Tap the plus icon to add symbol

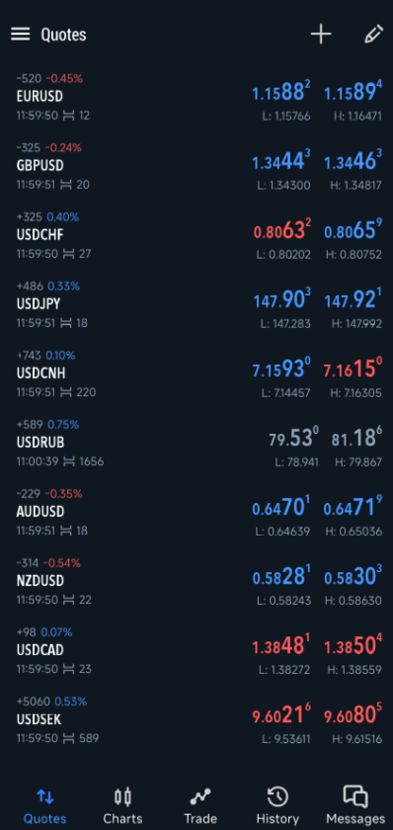coord(321,35)
